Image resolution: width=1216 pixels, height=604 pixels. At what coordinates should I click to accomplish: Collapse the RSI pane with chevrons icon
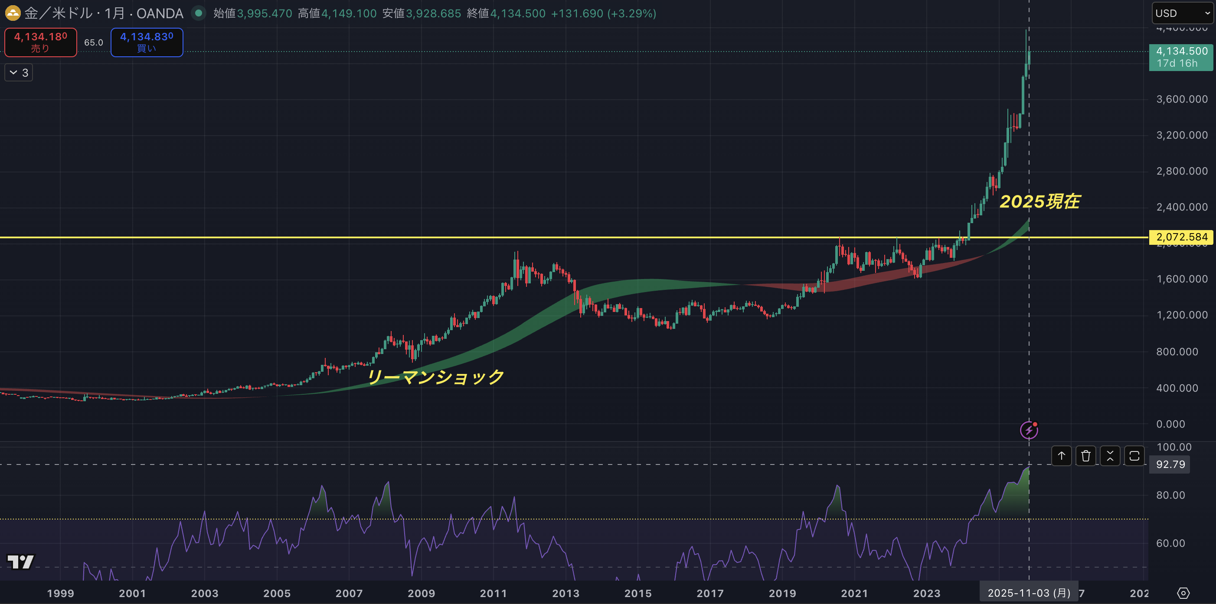click(1110, 456)
